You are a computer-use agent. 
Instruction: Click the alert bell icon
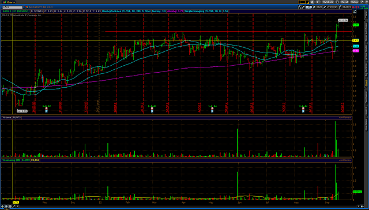pyautogui.click(x=312, y=2)
